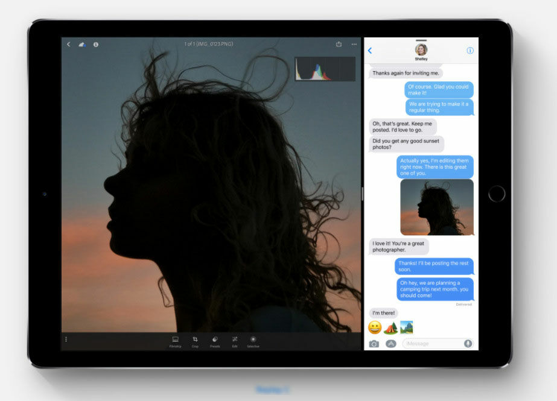Choose the mountain landscape emoji suggestion

(407, 327)
